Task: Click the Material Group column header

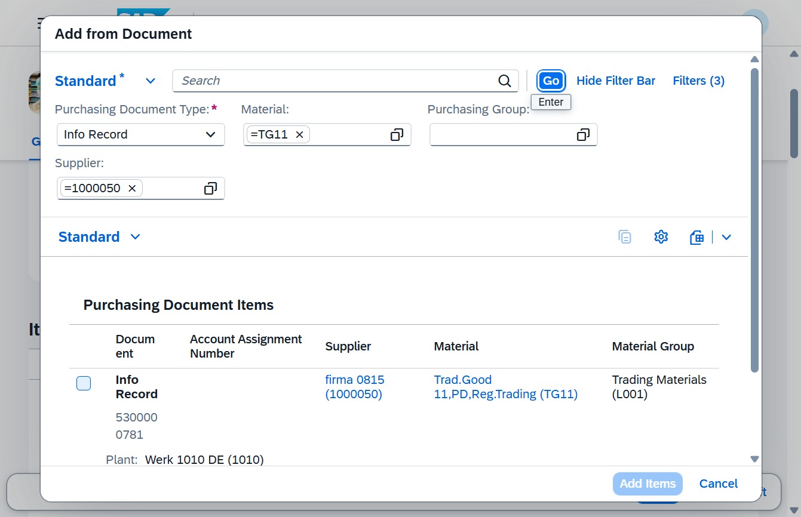Action: [x=653, y=346]
